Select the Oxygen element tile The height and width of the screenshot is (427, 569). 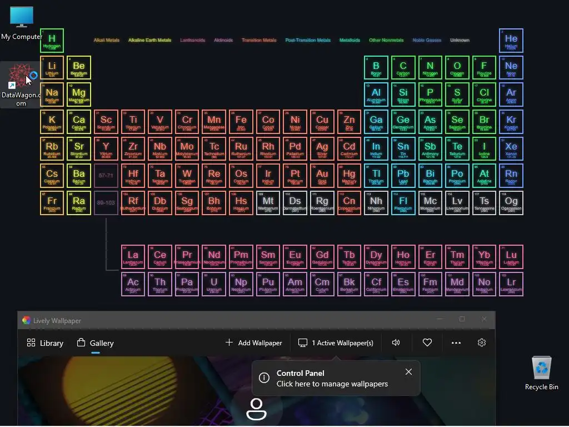(x=457, y=67)
